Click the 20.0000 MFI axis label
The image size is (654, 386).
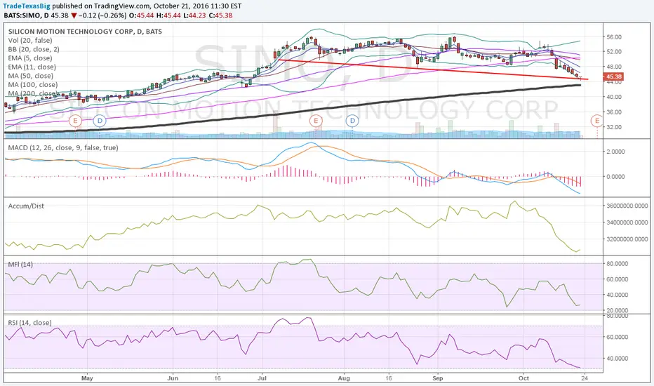(x=618, y=310)
